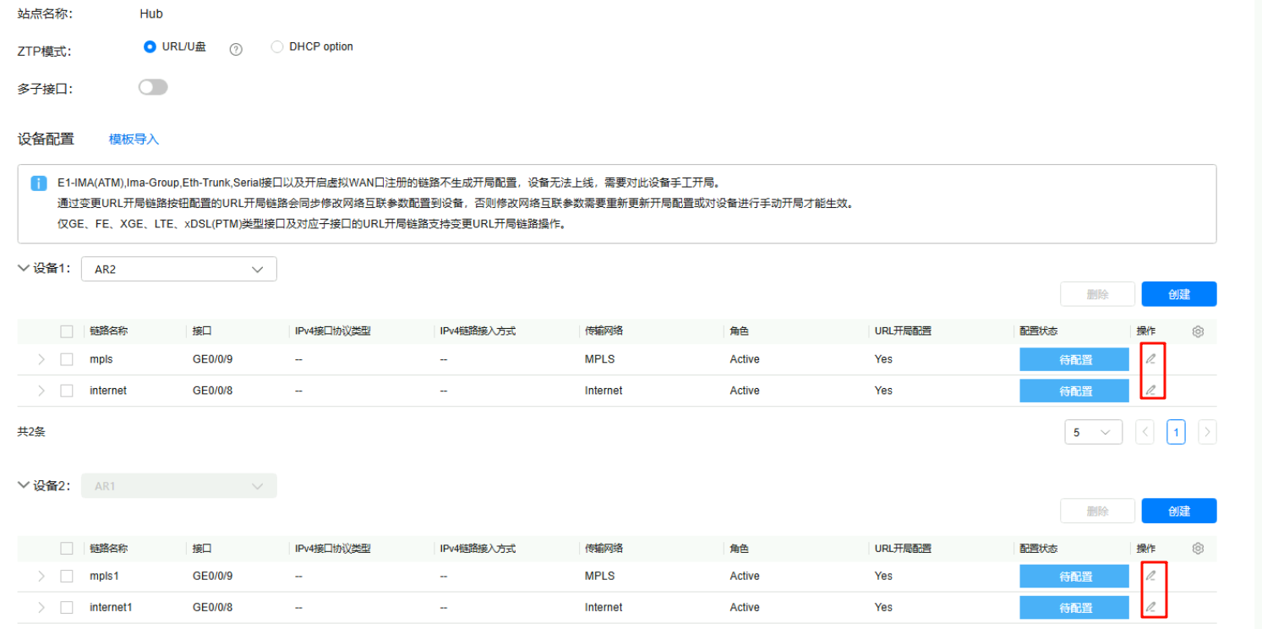Open column settings gear for the 设备2 table
This screenshot has height=629, width=1262.
[1198, 548]
